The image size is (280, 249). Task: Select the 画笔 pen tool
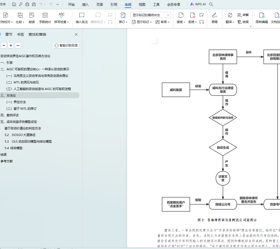coord(214,18)
